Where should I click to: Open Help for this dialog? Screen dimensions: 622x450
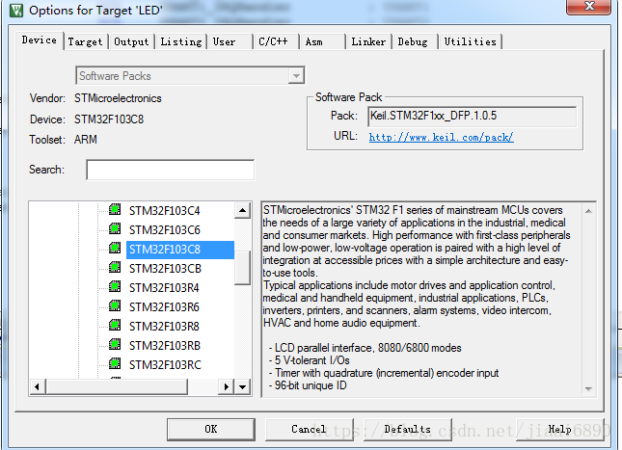(559, 430)
